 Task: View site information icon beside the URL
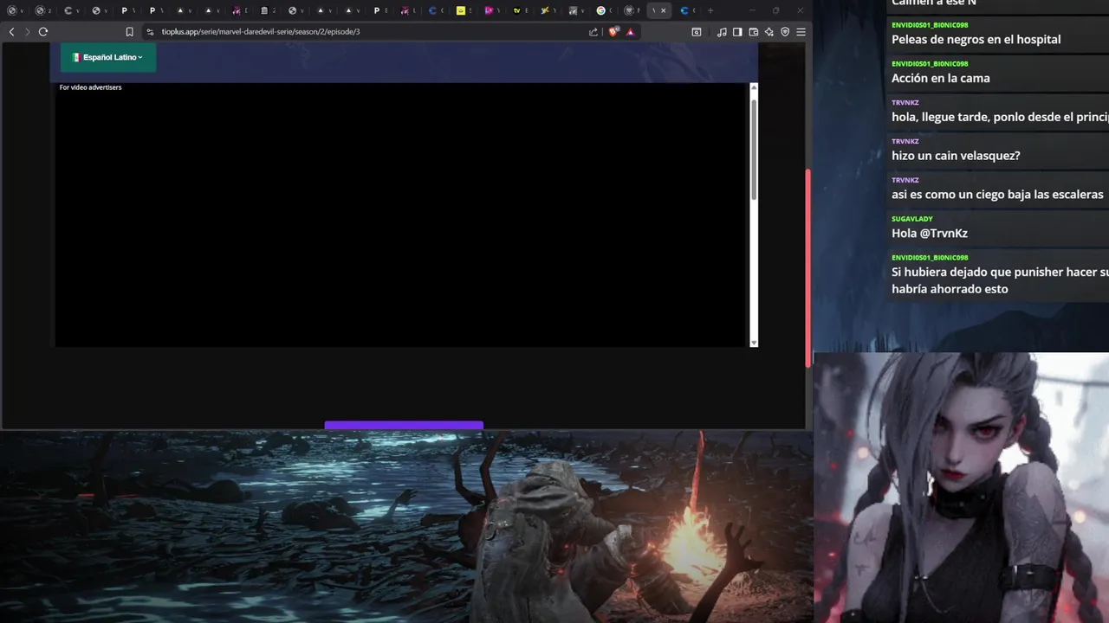click(x=150, y=32)
